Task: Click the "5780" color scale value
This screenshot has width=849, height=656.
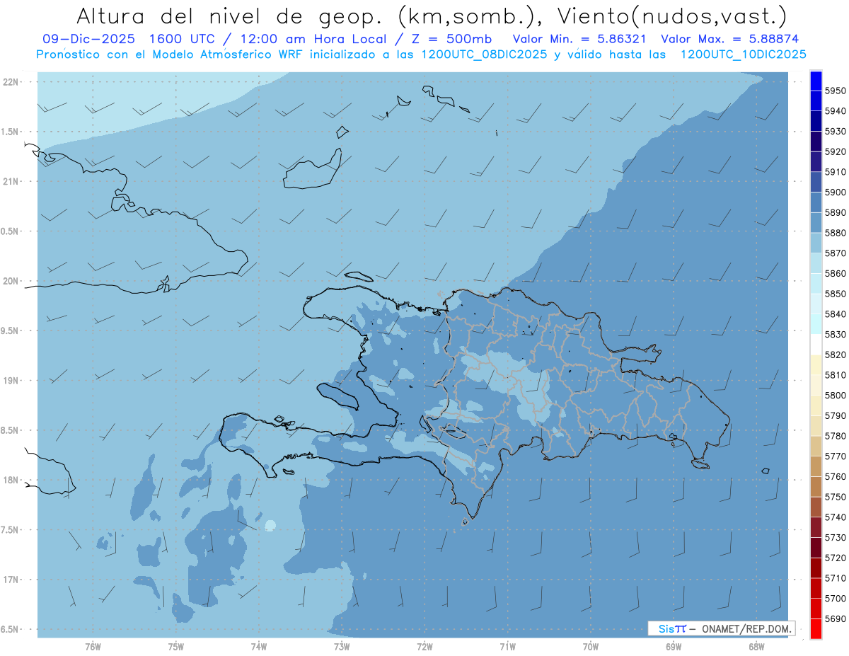Action: coord(836,435)
